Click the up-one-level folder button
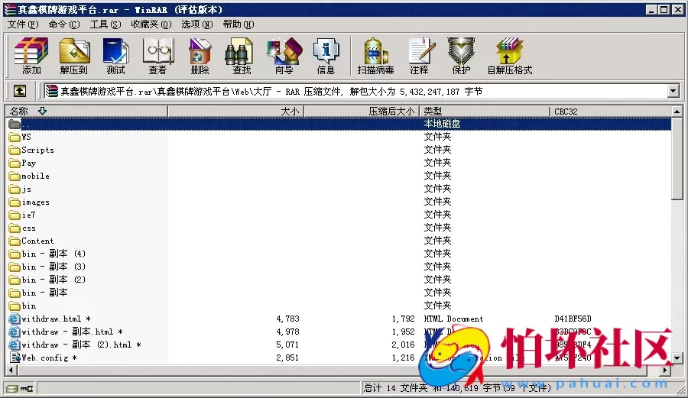Viewport: 688px width, 398px height. coord(19,91)
